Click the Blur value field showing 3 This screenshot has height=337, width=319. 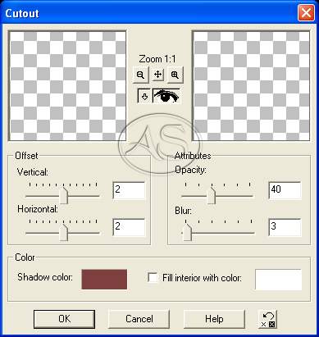click(x=285, y=227)
